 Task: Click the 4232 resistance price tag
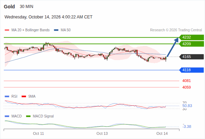191,38
